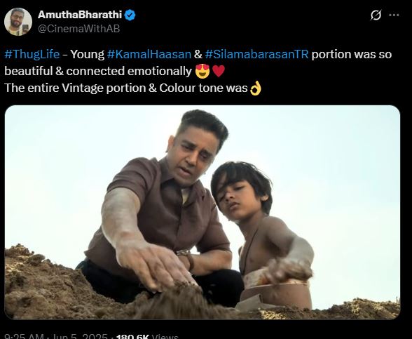Follow the #ThugLife hashtag
Image resolution: width=412 pixels, height=339 pixels.
tap(32, 54)
